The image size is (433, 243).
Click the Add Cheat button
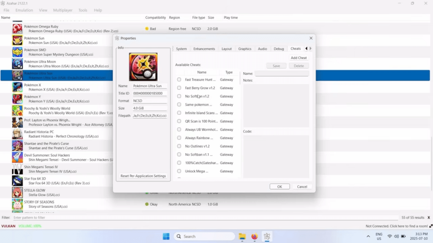pos(299,58)
